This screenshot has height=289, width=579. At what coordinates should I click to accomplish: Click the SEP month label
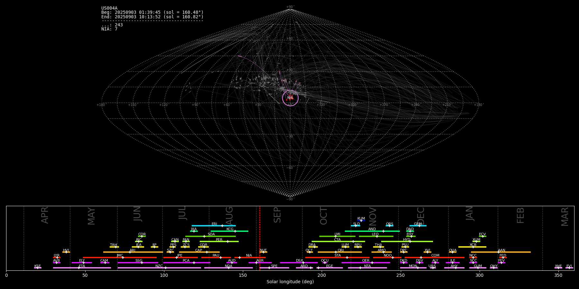277,215
